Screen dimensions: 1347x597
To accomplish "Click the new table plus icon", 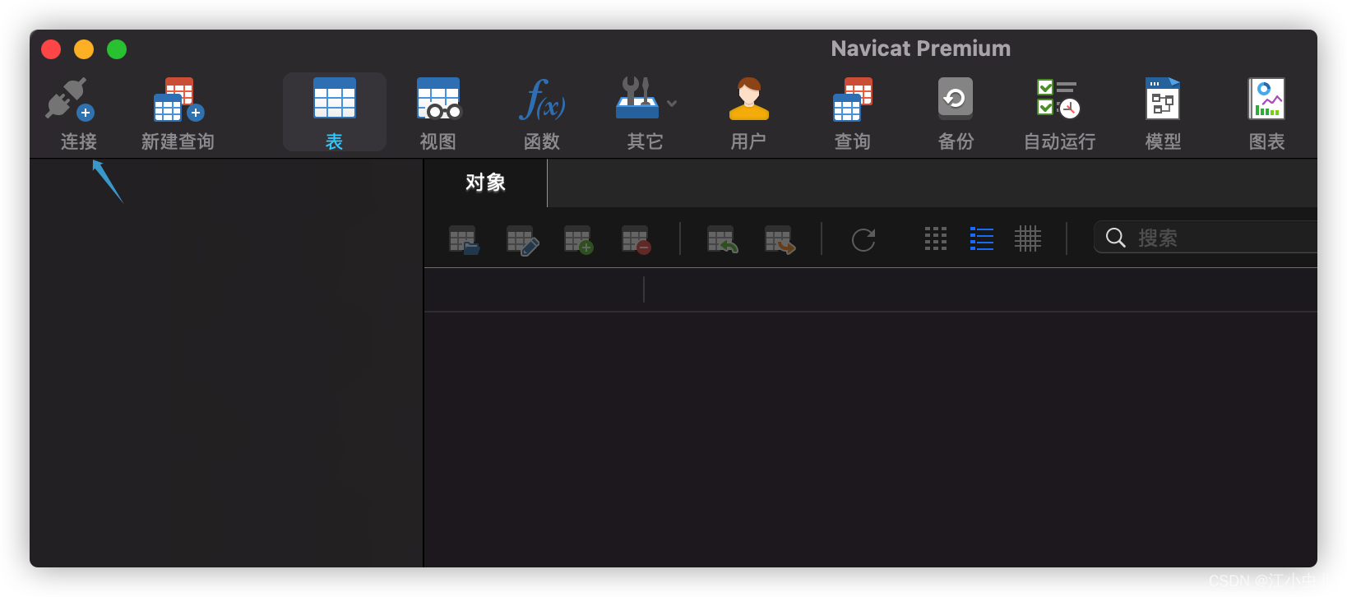I will [579, 240].
